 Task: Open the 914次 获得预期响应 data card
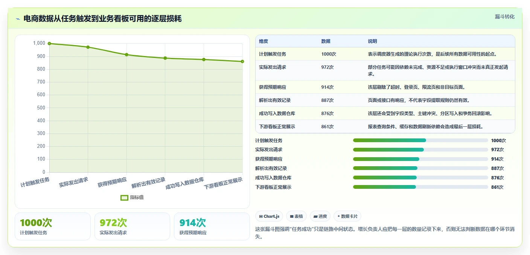tap(212, 226)
